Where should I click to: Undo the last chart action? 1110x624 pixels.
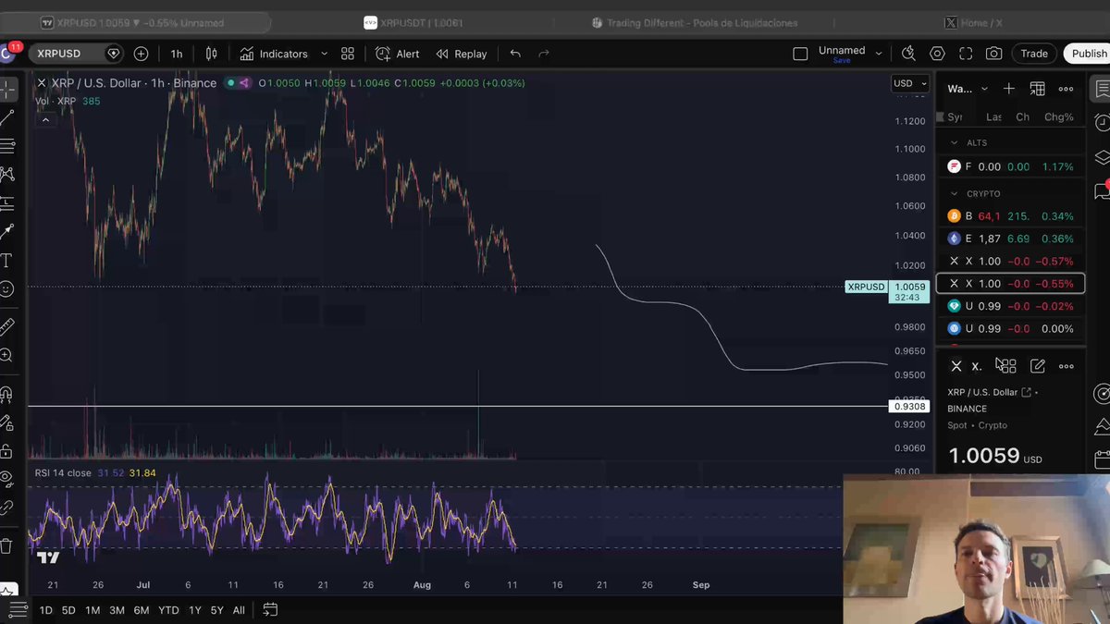click(x=515, y=54)
